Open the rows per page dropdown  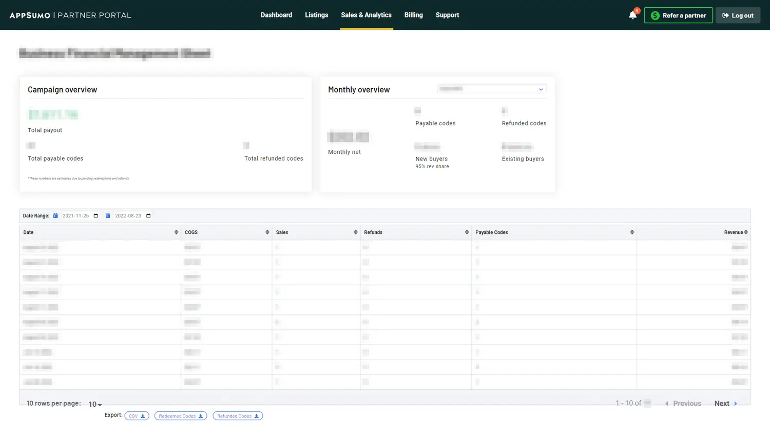tap(95, 404)
